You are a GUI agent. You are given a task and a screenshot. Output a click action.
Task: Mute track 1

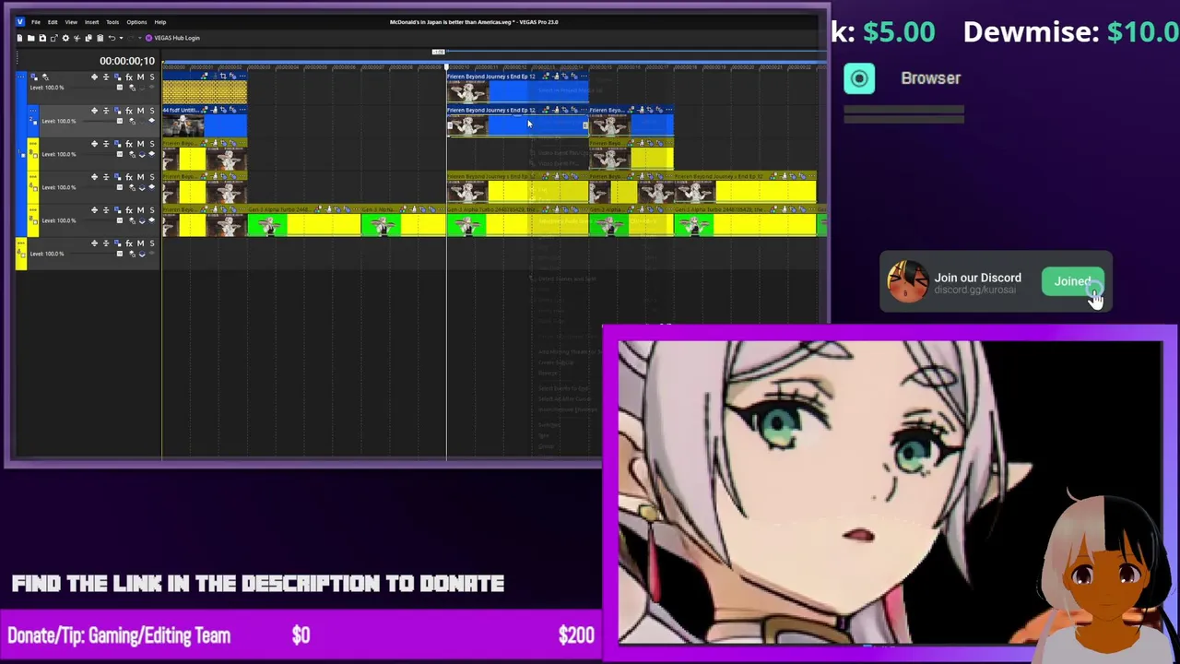click(140, 77)
